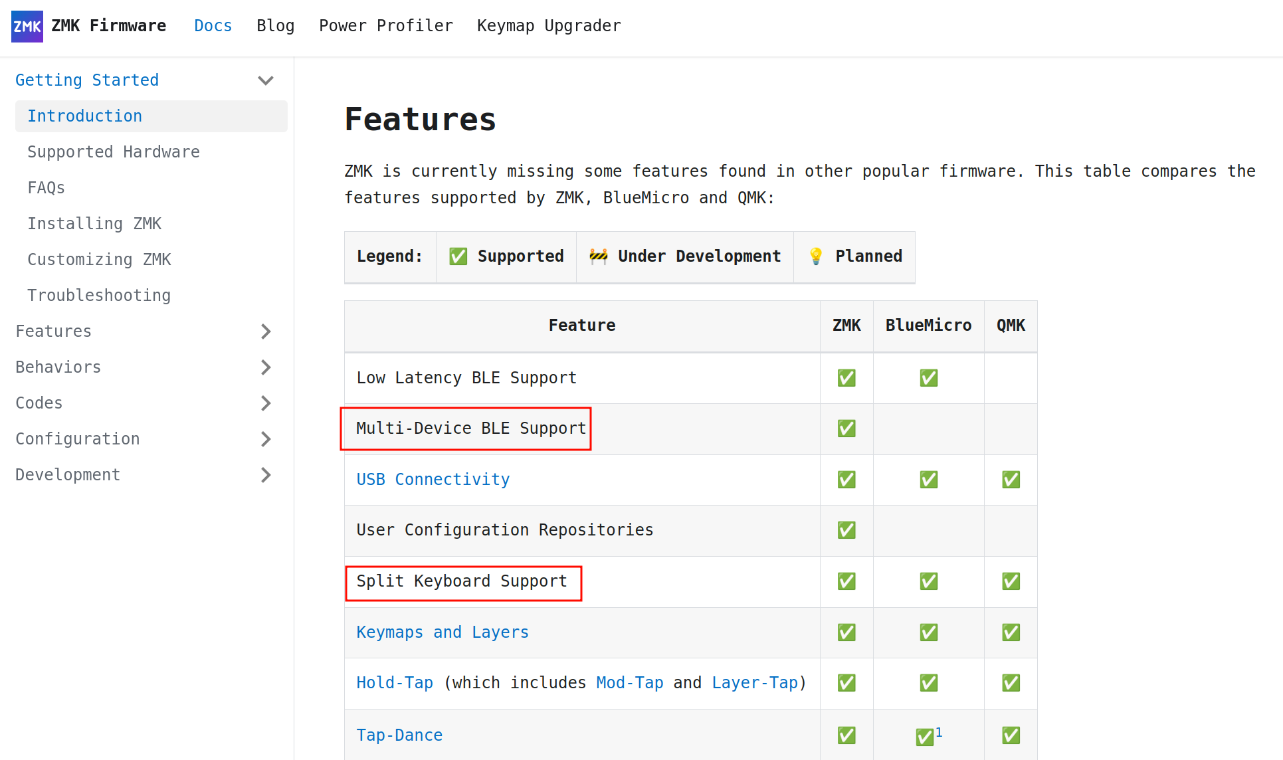Image resolution: width=1283 pixels, height=760 pixels.
Task: Open Power Profiler in top navigation
Action: click(x=385, y=26)
